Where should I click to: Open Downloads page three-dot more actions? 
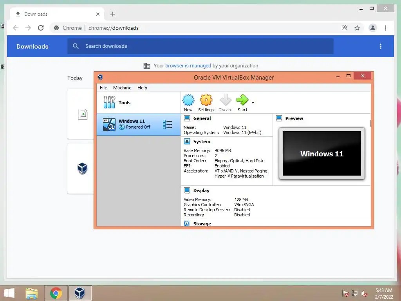pyautogui.click(x=381, y=46)
